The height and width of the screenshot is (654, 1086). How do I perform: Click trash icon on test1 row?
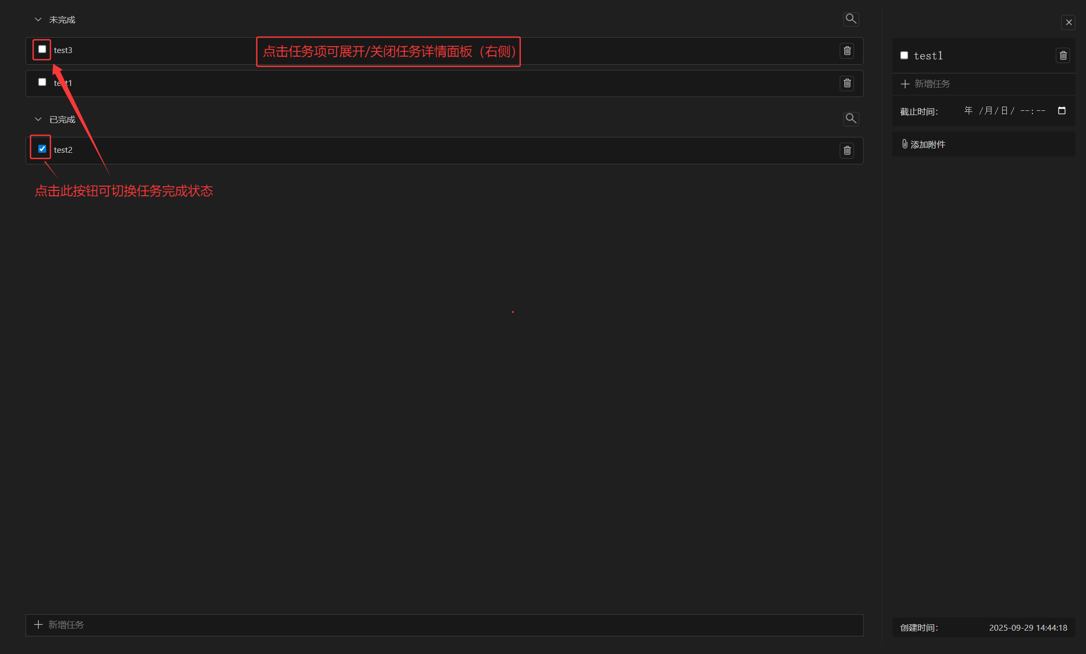(x=847, y=83)
